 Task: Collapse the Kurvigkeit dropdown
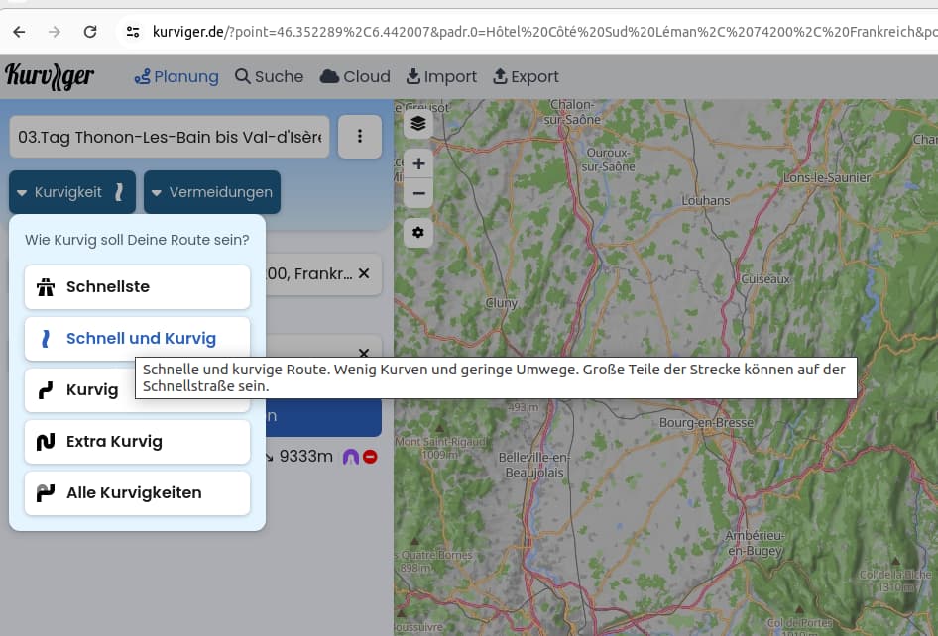tap(72, 192)
